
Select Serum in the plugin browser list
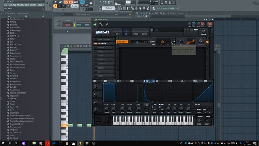coord(13,99)
